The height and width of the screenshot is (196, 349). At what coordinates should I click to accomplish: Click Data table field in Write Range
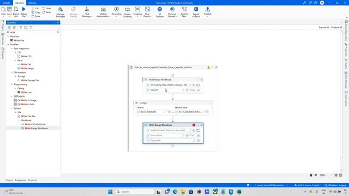point(171,140)
